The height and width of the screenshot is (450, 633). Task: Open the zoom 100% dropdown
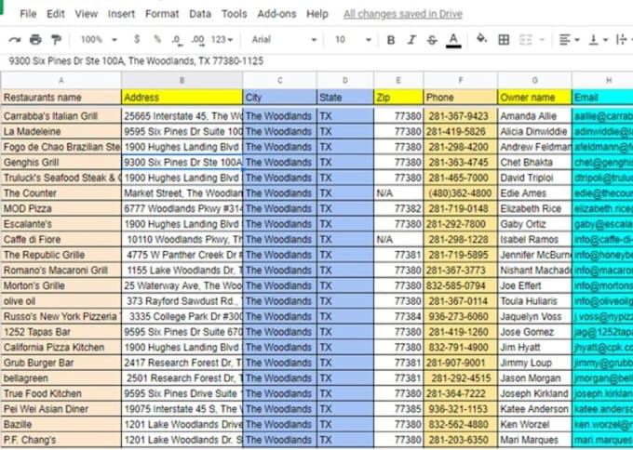point(99,40)
